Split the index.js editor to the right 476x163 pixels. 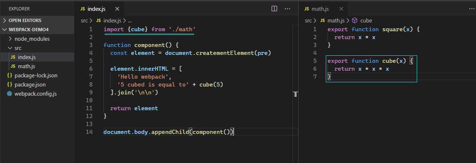[274, 9]
